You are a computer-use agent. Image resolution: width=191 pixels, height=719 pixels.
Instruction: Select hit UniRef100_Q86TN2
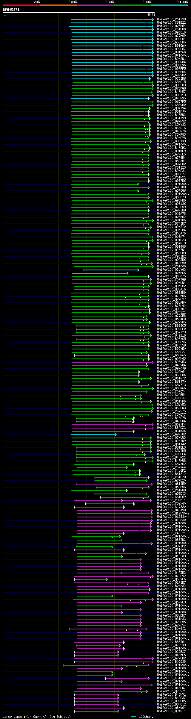(x=171, y=540)
